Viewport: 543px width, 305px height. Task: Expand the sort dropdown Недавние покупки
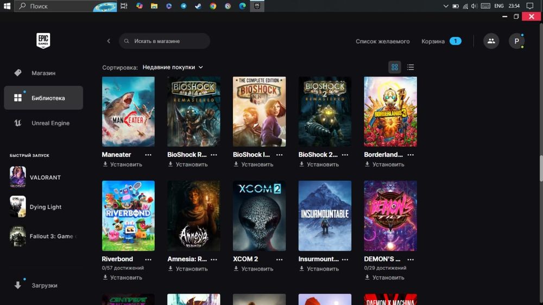[173, 67]
